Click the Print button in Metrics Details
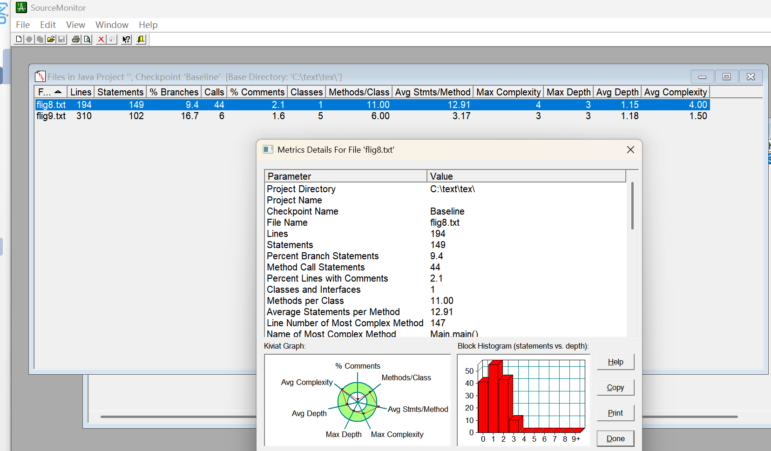The height and width of the screenshot is (451, 771). (615, 413)
